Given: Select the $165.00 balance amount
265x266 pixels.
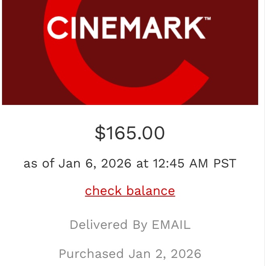Looking at the screenshot, I should pyautogui.click(x=130, y=133).
